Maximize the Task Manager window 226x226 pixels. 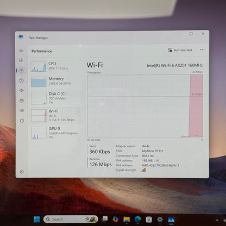(x=191, y=34)
